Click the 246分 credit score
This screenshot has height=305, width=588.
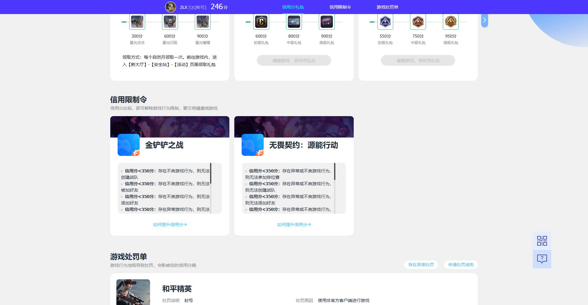click(x=219, y=7)
